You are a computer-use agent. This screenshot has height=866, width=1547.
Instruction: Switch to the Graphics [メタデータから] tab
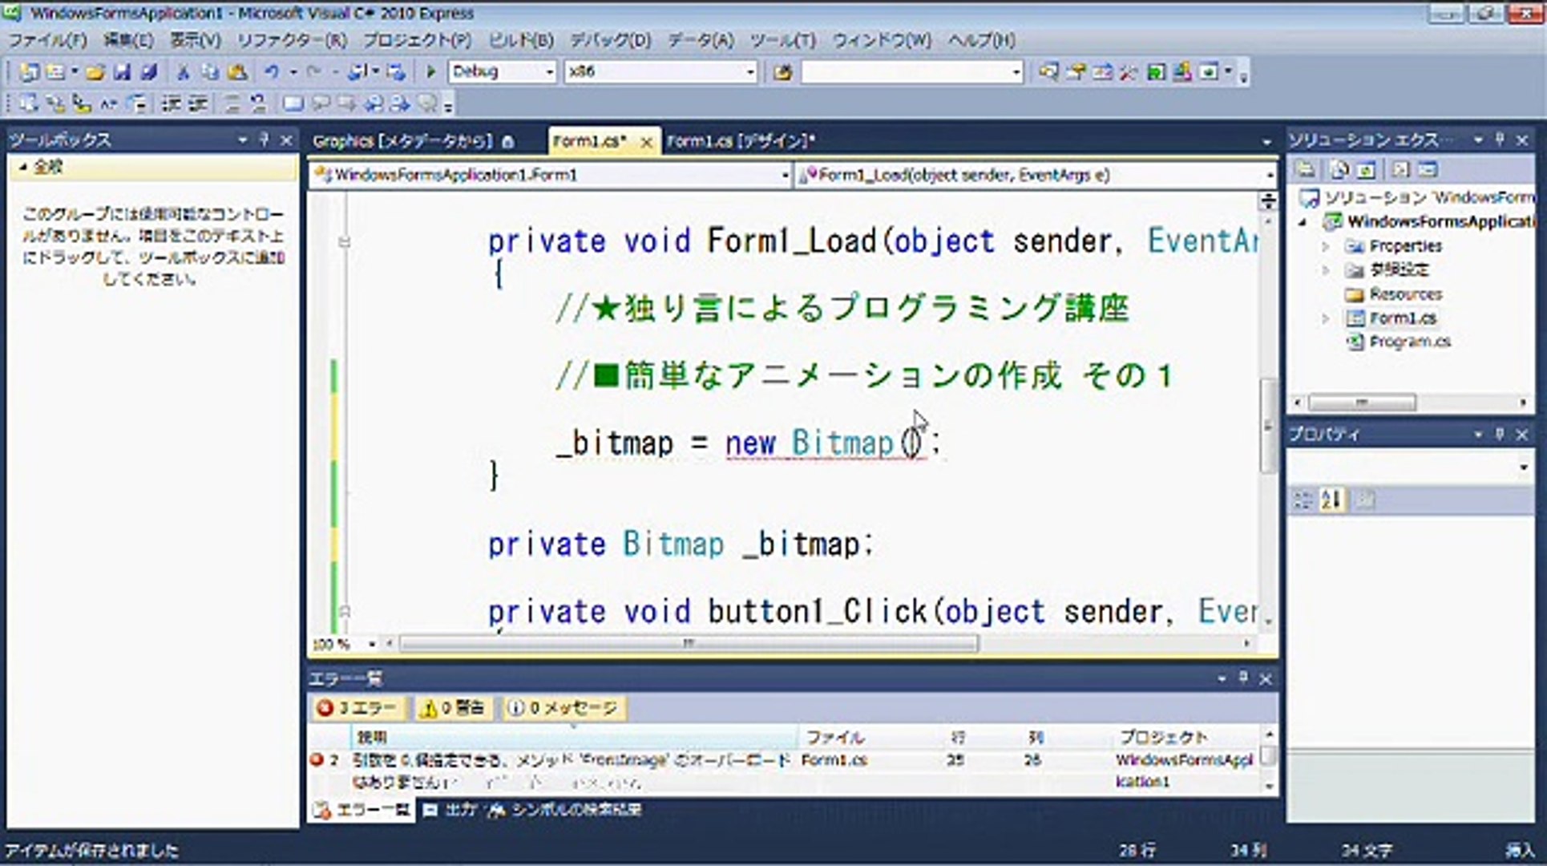(x=413, y=141)
